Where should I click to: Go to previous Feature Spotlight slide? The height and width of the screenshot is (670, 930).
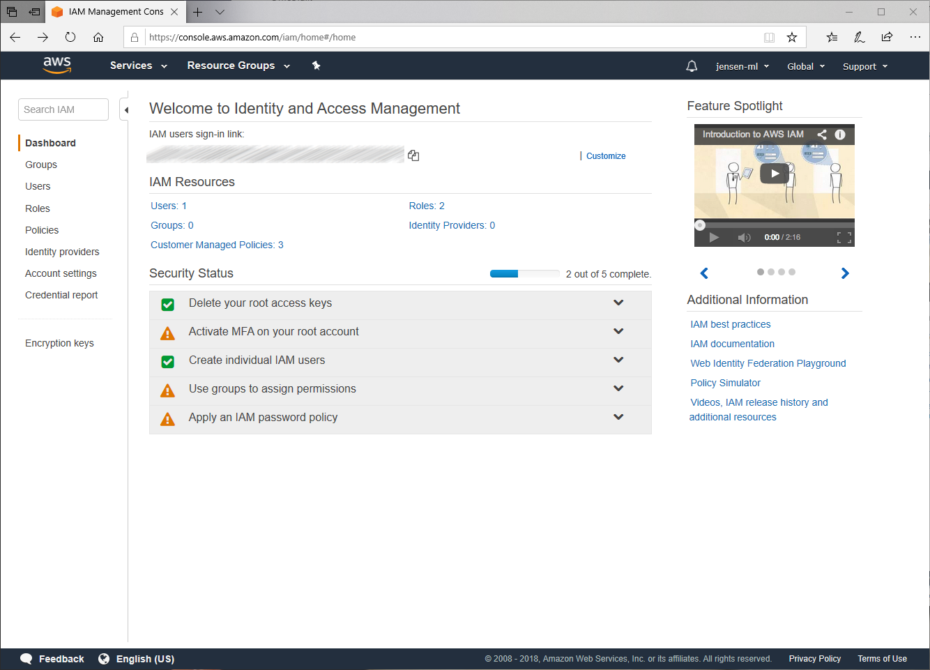[704, 273]
